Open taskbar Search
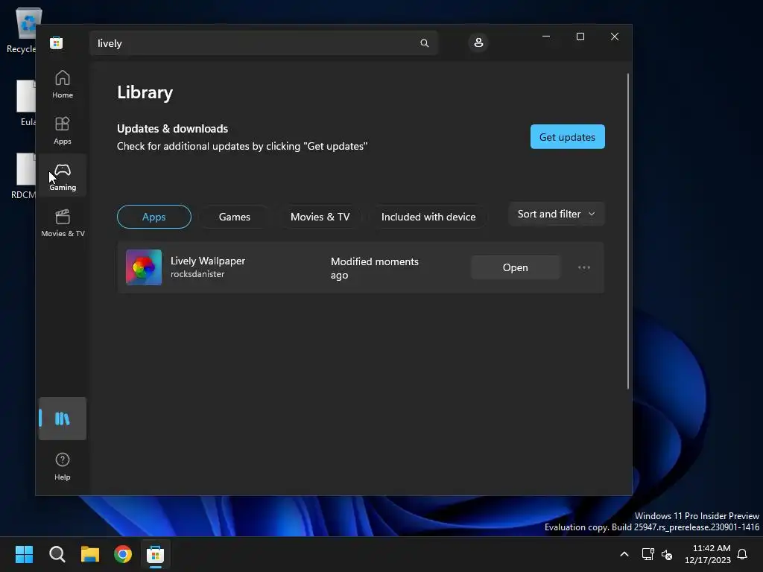The image size is (763, 572). pyautogui.click(x=57, y=554)
